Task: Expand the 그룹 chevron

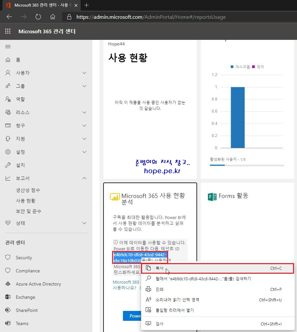Action: point(84,86)
